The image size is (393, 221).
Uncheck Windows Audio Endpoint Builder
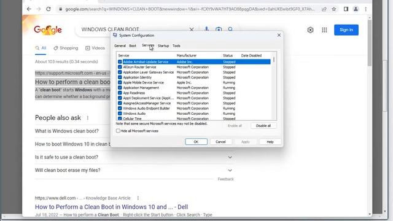point(120,108)
